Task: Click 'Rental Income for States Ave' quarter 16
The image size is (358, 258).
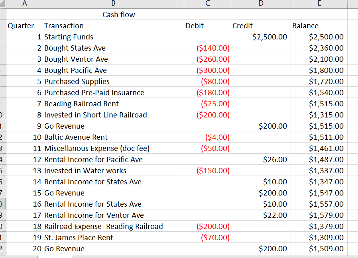Action: pos(113,204)
